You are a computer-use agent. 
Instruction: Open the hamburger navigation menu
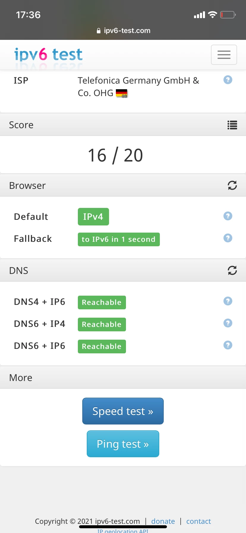224,55
